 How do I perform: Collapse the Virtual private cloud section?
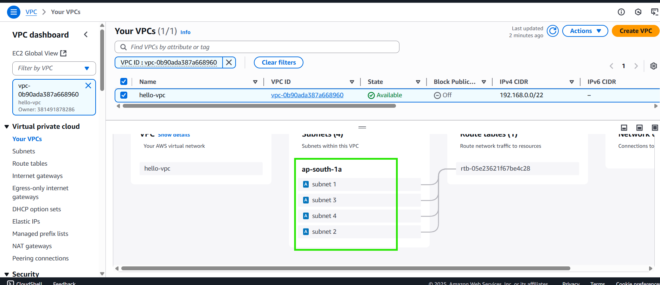pyautogui.click(x=7, y=127)
